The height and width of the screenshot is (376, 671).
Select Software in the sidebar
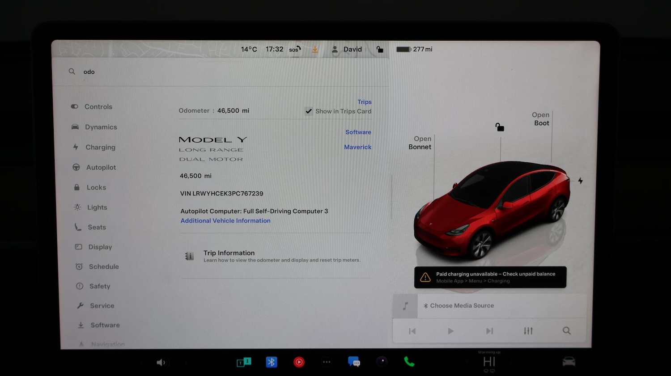pos(99,325)
